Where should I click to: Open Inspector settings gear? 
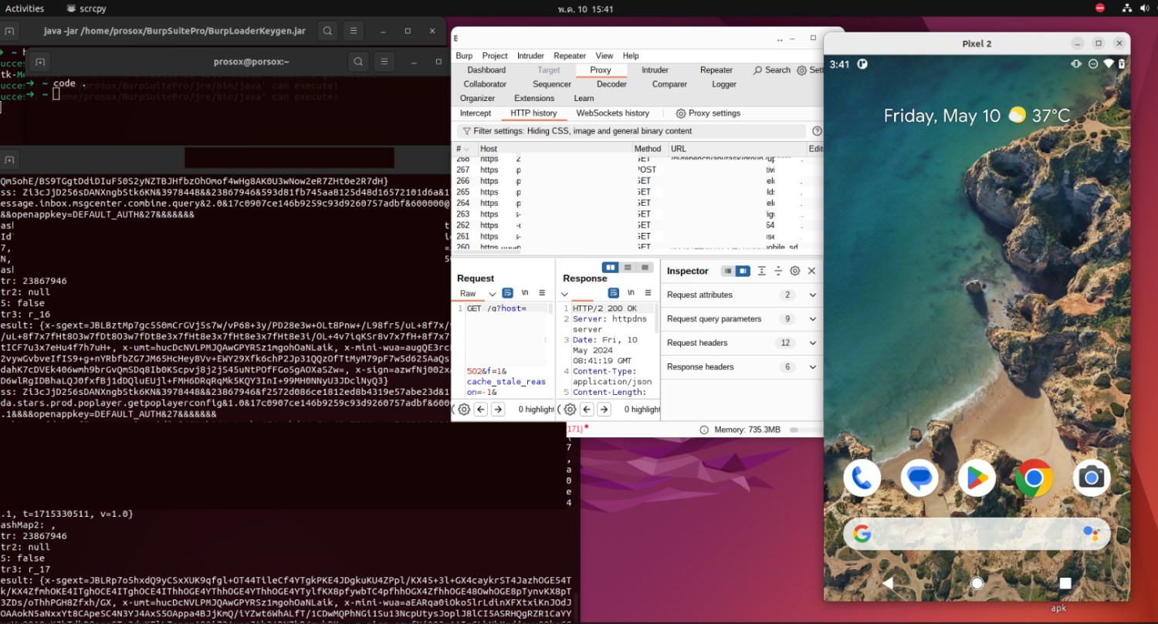click(x=794, y=271)
